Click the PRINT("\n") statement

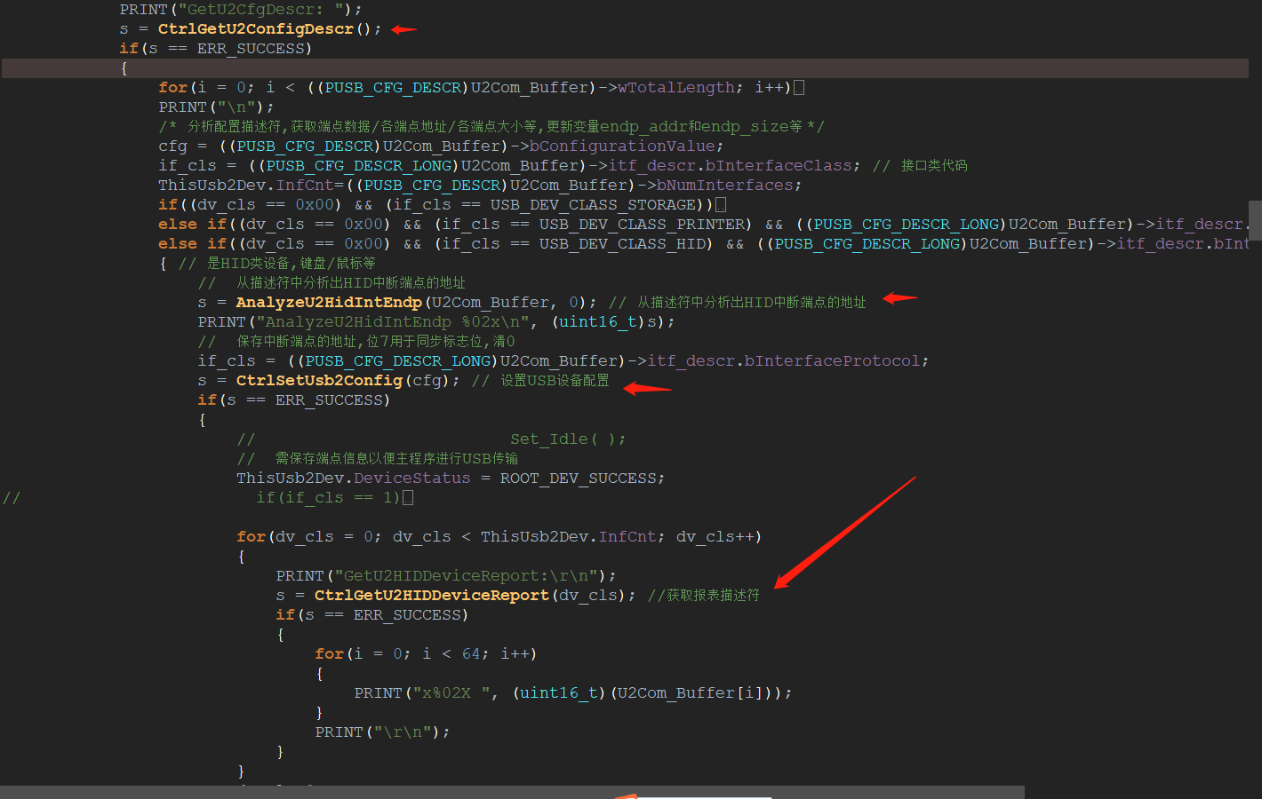pos(217,107)
